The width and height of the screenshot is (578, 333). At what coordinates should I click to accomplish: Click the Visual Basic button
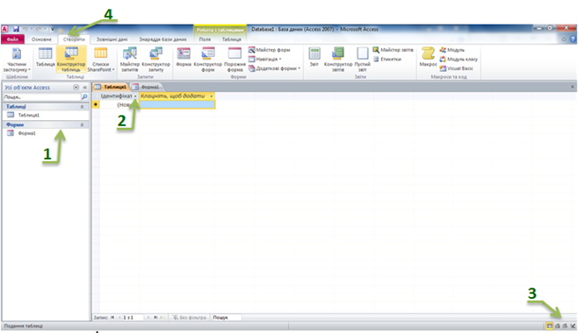(x=457, y=68)
